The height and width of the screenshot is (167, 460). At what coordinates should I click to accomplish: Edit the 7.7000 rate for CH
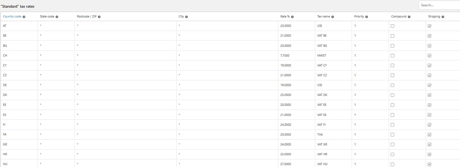(296, 55)
